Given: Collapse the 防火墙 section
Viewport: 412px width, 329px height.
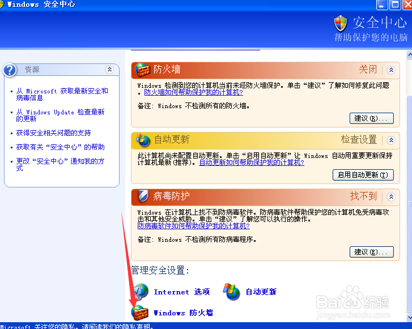Looking at the screenshot, I should pos(391,70).
